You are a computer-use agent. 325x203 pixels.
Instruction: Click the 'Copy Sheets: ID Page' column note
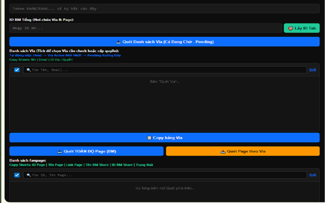point(81,165)
